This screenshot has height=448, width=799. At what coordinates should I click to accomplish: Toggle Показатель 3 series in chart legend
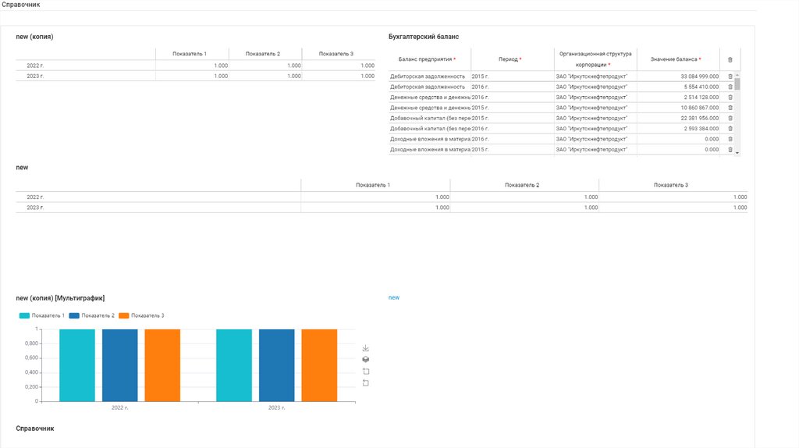[x=141, y=315]
